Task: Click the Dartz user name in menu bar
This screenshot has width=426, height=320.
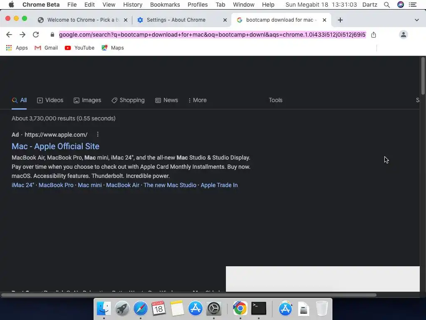Action: [x=370, y=5]
